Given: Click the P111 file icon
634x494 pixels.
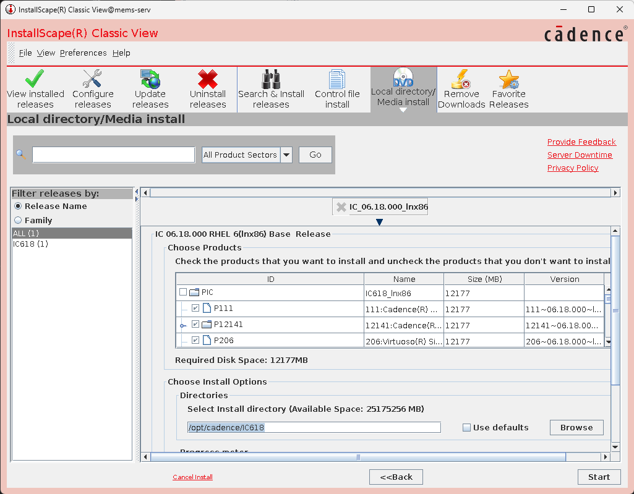Looking at the screenshot, I should tap(207, 308).
